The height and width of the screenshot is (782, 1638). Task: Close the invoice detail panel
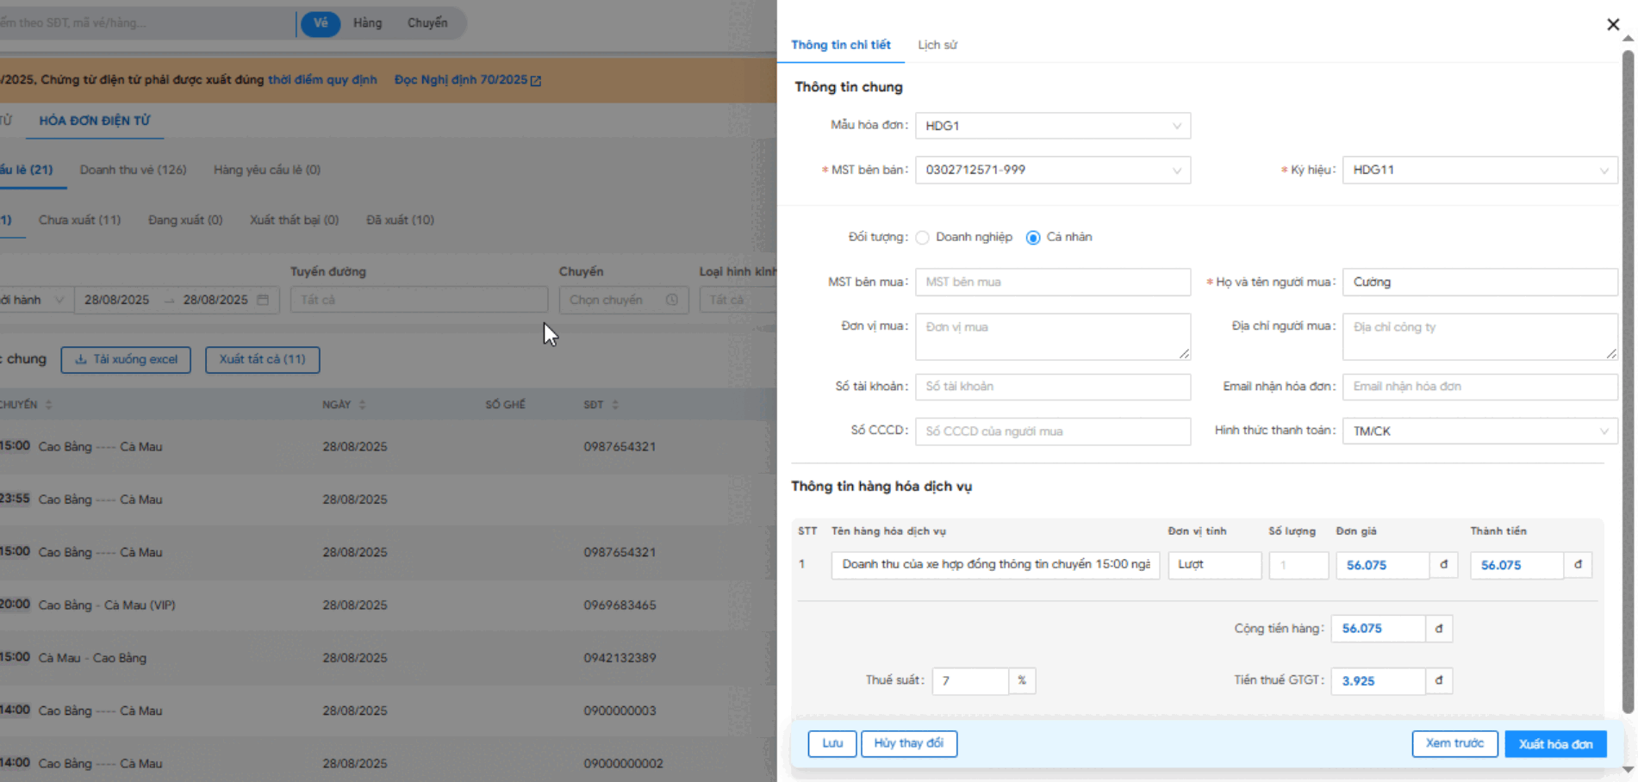pos(1613,24)
